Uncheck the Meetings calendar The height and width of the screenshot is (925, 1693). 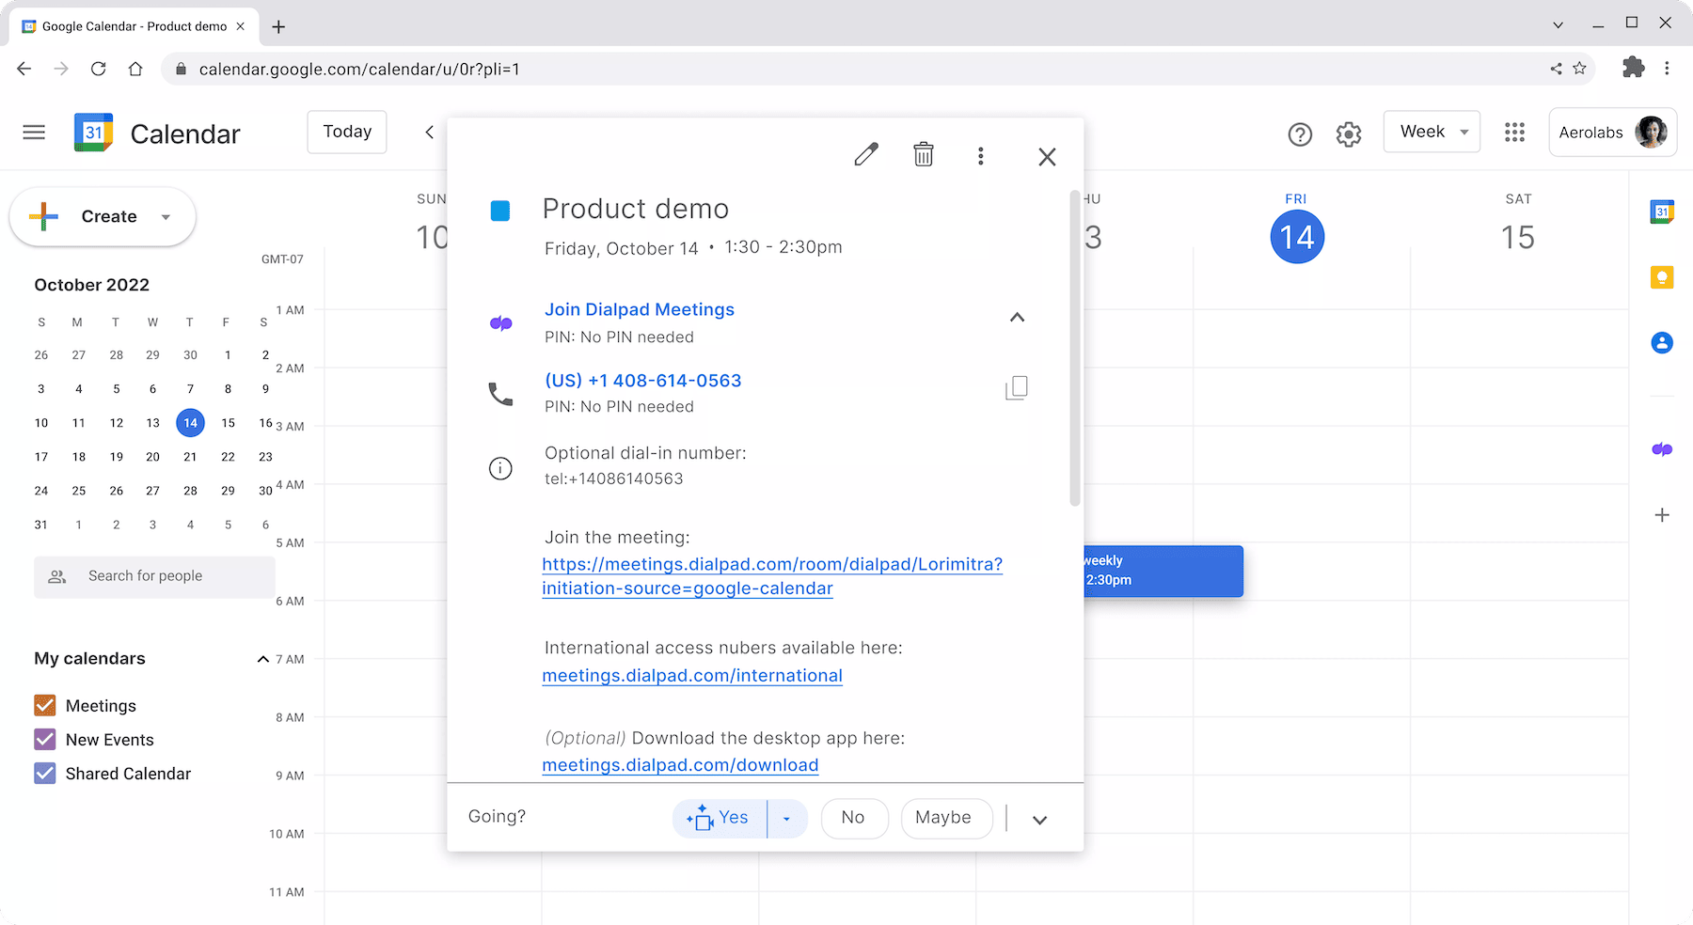44,705
